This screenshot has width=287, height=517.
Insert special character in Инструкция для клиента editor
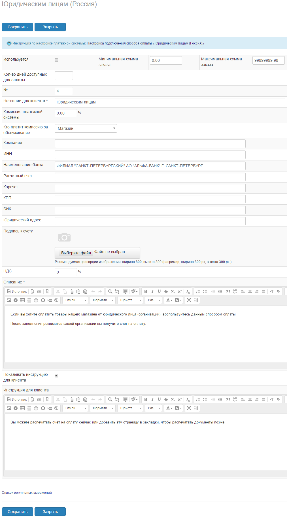pos(43,408)
